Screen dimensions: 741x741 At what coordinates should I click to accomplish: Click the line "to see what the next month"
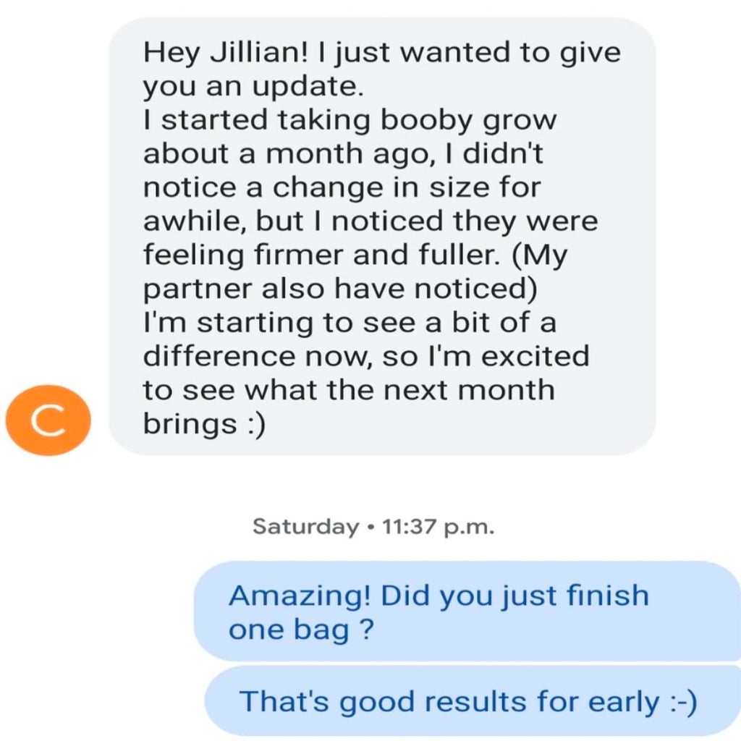click(348, 390)
